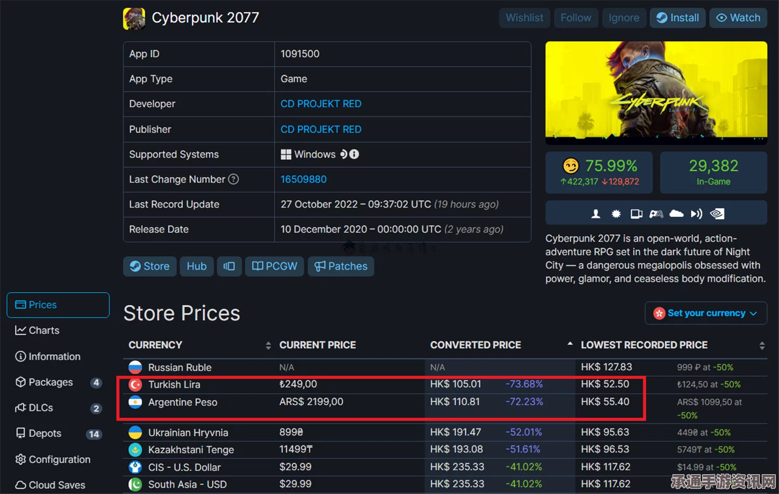Click the controller support icon
This screenshot has height=494, width=779.
click(x=656, y=213)
